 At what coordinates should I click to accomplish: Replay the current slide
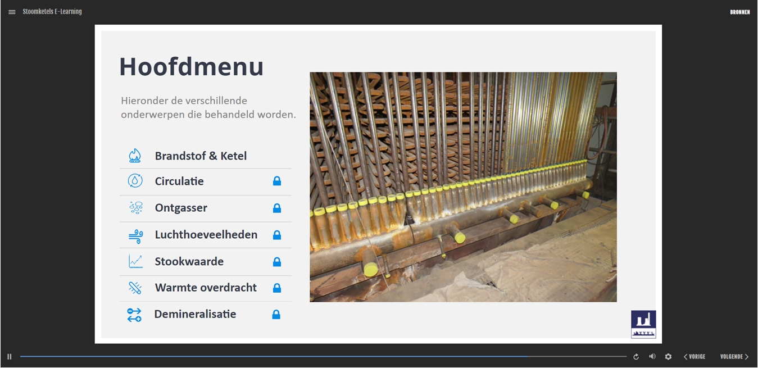click(636, 357)
